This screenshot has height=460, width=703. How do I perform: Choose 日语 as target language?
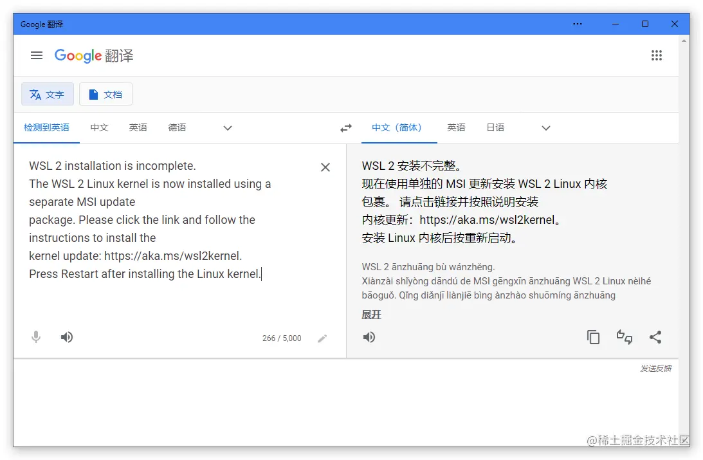[x=495, y=128]
